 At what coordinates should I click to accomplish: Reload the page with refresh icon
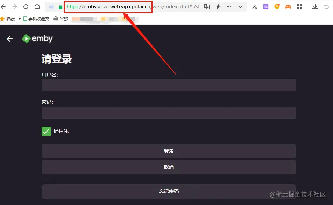click(x=26, y=7)
